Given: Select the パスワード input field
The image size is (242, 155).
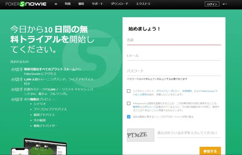Looking at the screenshot, I should [174, 71].
